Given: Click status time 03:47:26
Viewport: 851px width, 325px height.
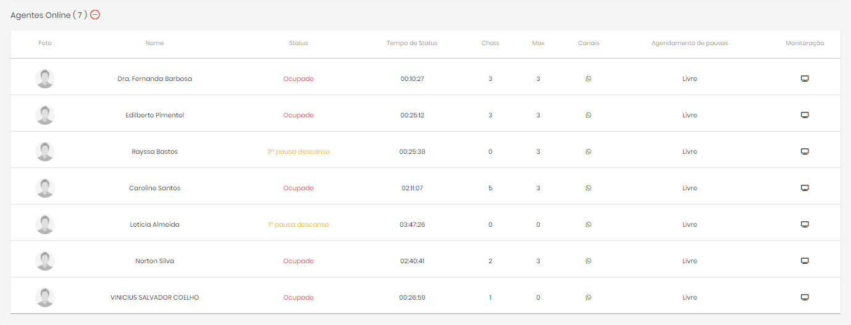Looking at the screenshot, I should click(x=412, y=224).
